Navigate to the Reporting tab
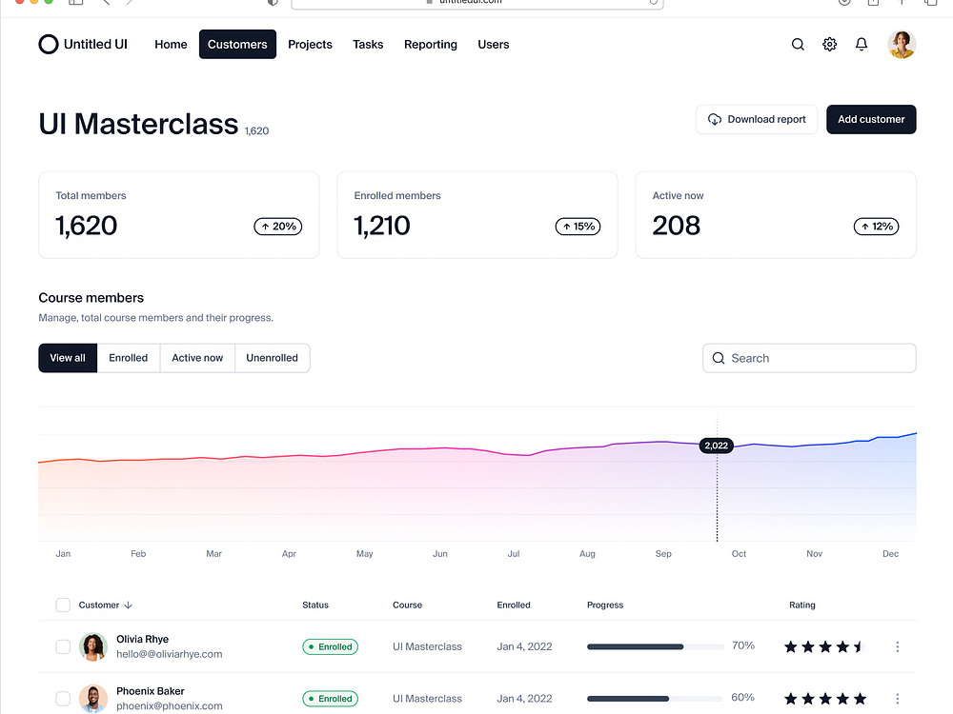Viewport: 953px width, 714px height. 431,44
